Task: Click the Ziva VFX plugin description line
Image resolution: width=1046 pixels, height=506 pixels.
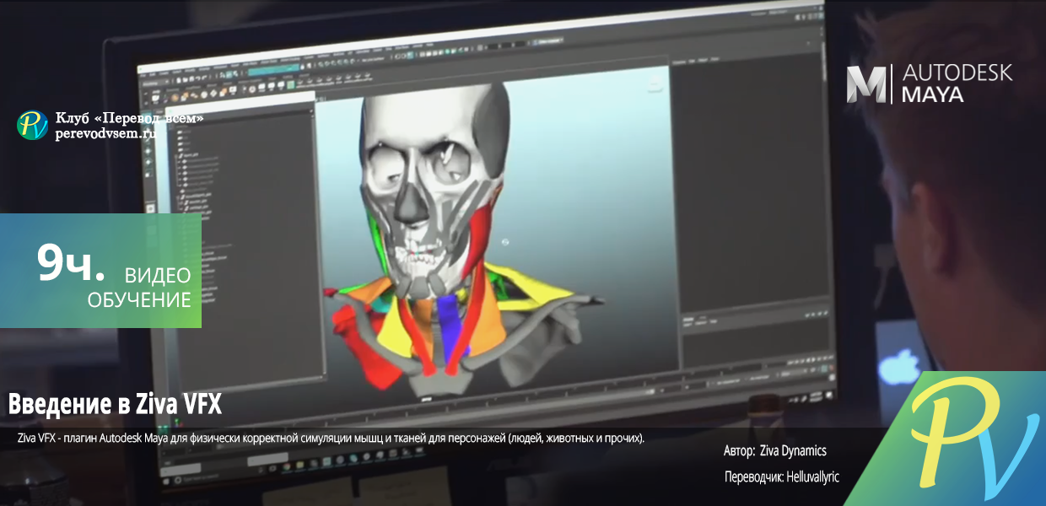Action: [x=331, y=439]
